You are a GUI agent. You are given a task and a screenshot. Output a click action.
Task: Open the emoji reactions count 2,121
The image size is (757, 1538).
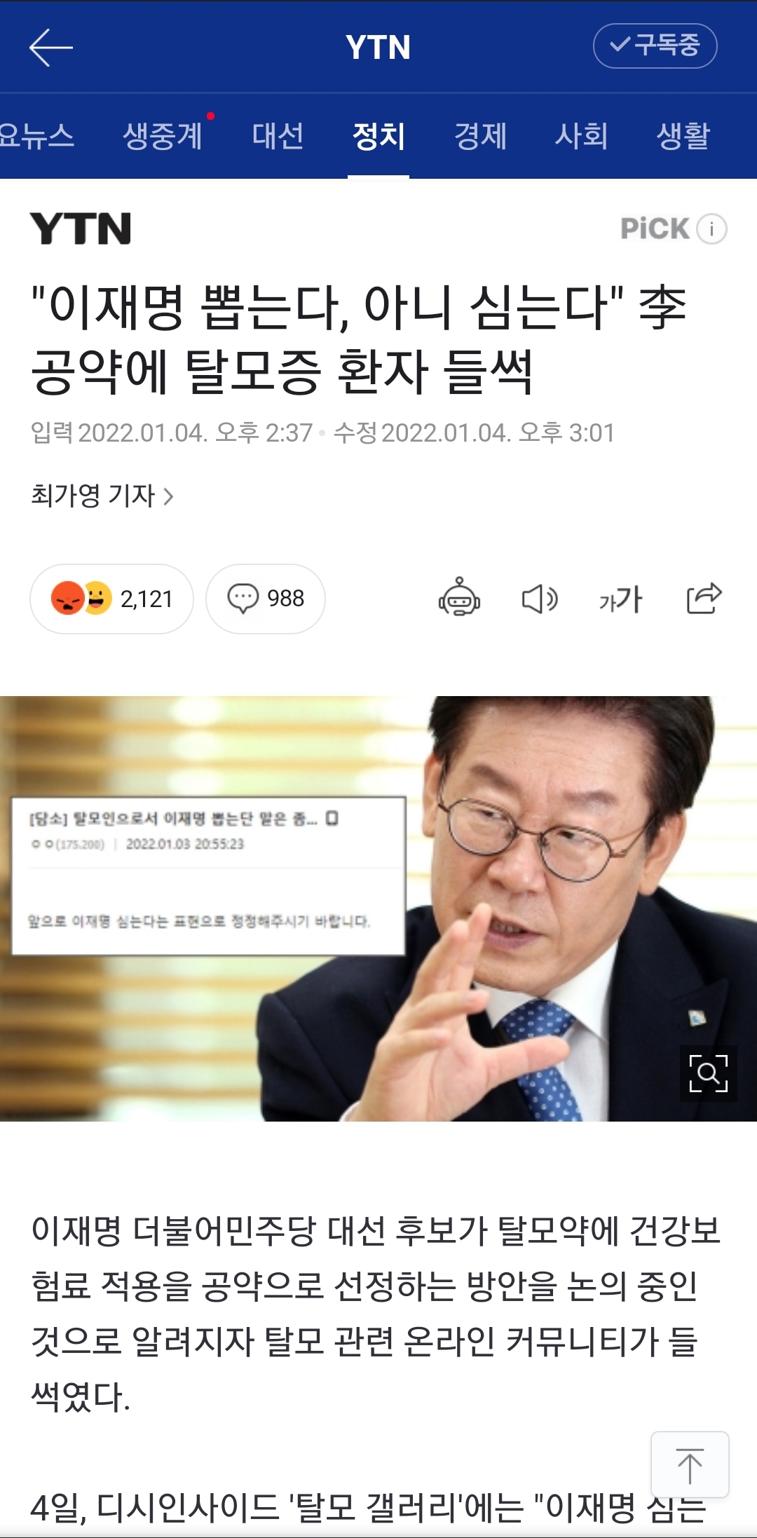(x=111, y=599)
